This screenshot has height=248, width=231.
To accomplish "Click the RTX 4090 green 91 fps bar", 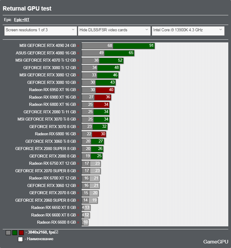I will tap(134, 46).
